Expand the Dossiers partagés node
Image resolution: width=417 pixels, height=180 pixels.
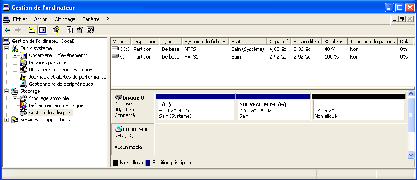pos(15,63)
